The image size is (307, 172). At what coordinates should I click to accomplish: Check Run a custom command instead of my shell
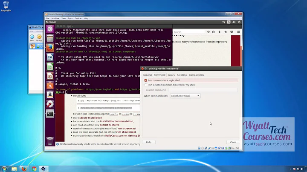(x=146, y=85)
